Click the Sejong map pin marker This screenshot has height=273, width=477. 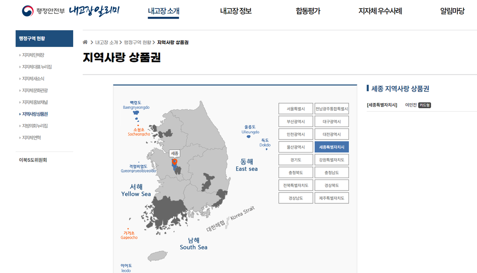(175, 162)
